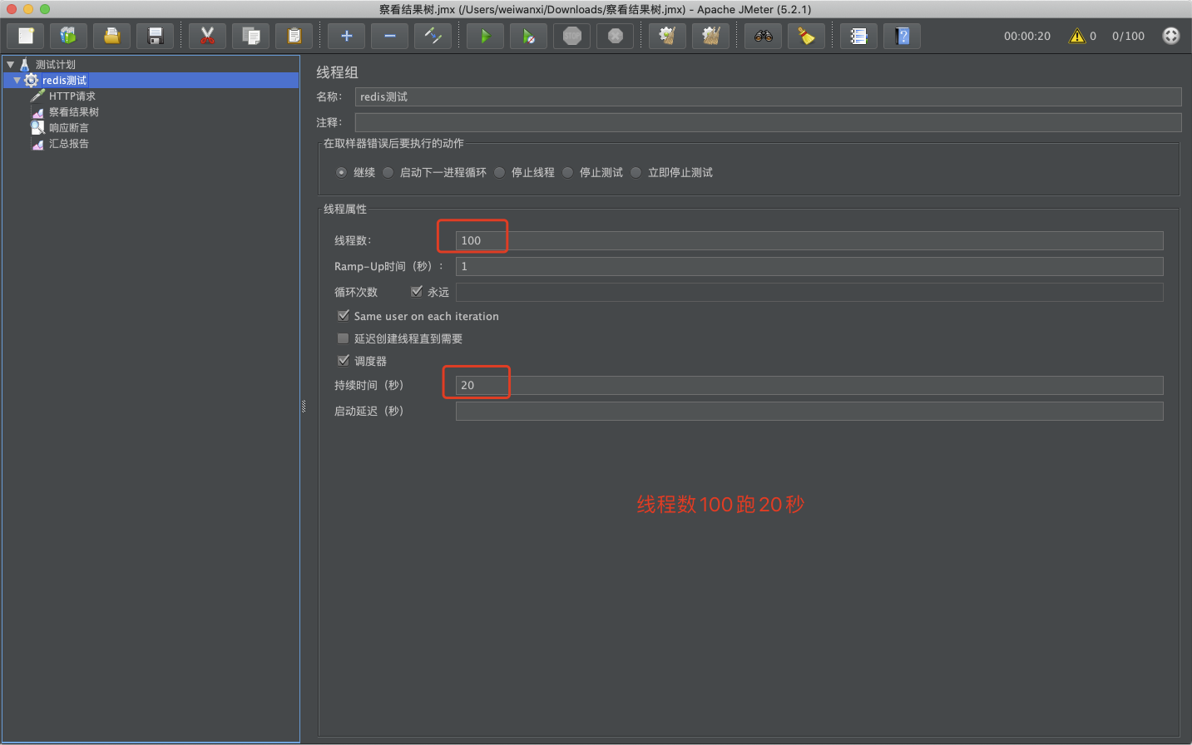Open search with binoculars icon
This screenshot has height=745, width=1192.
763,36
